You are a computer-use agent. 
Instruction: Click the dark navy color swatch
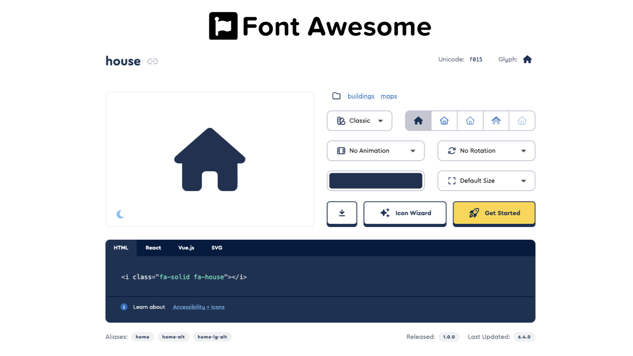point(376,181)
